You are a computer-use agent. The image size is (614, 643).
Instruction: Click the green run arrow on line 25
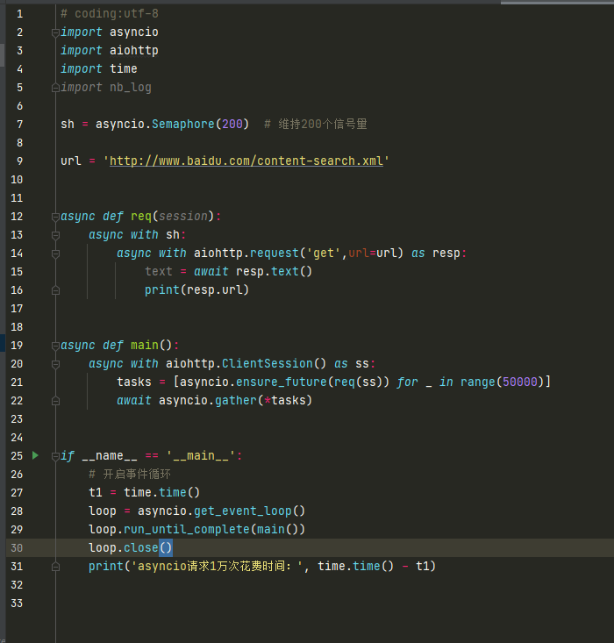[35, 455]
